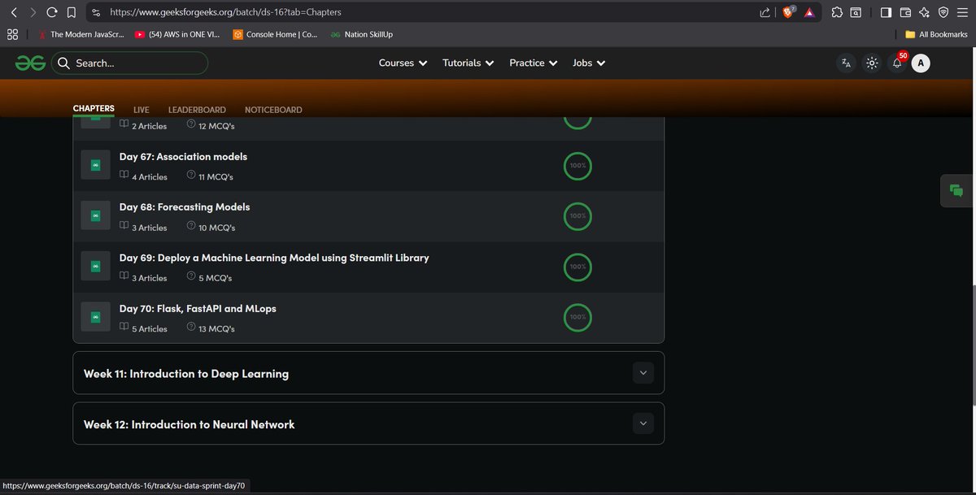Image resolution: width=976 pixels, height=495 pixels.
Task: Click '4 Articles' under Day 67
Action: point(149,176)
